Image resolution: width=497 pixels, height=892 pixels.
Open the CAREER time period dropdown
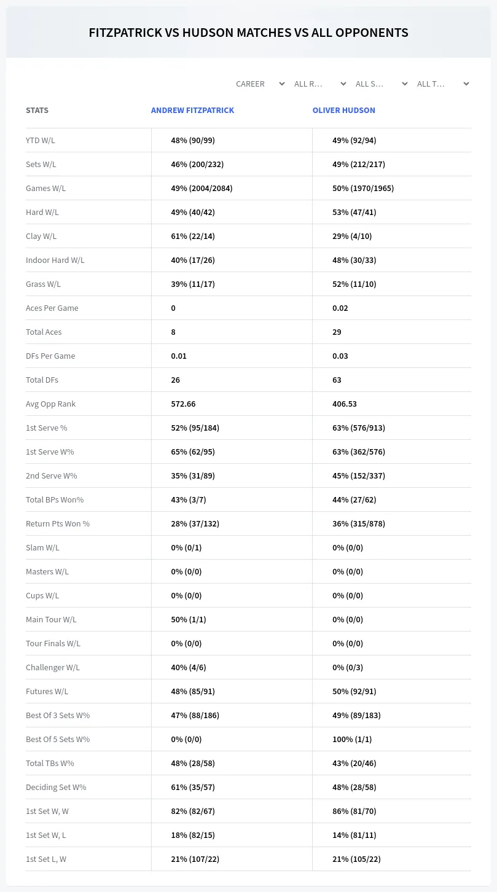[x=260, y=84]
